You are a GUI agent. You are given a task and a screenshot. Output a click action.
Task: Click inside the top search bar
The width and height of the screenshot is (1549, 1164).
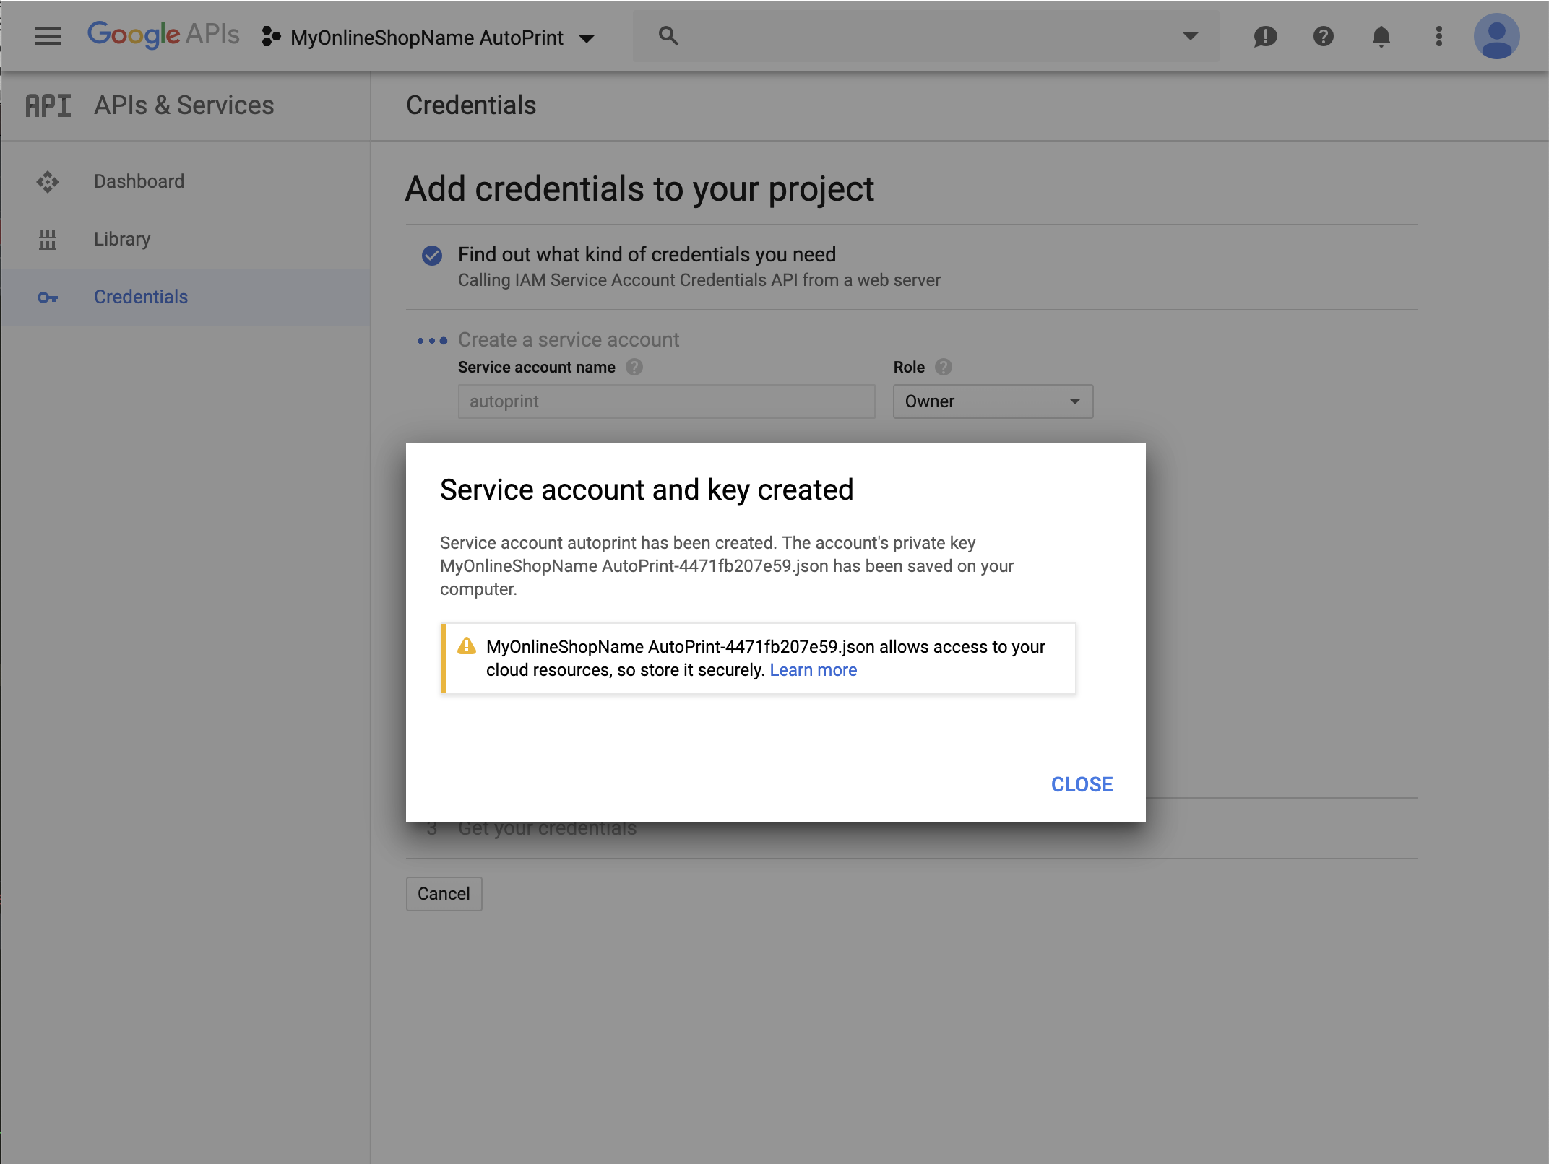pyautogui.click(x=926, y=36)
